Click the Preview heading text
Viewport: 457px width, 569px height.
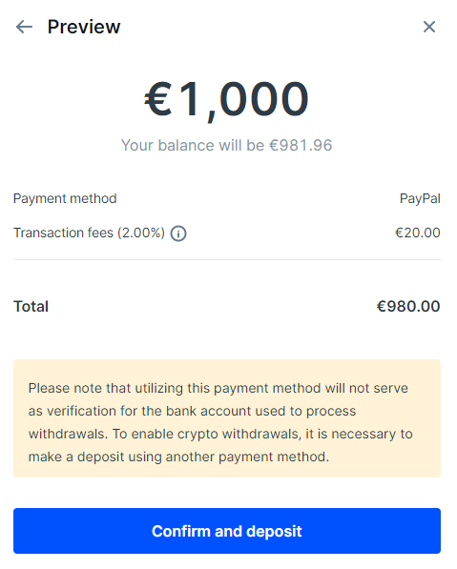tap(84, 27)
